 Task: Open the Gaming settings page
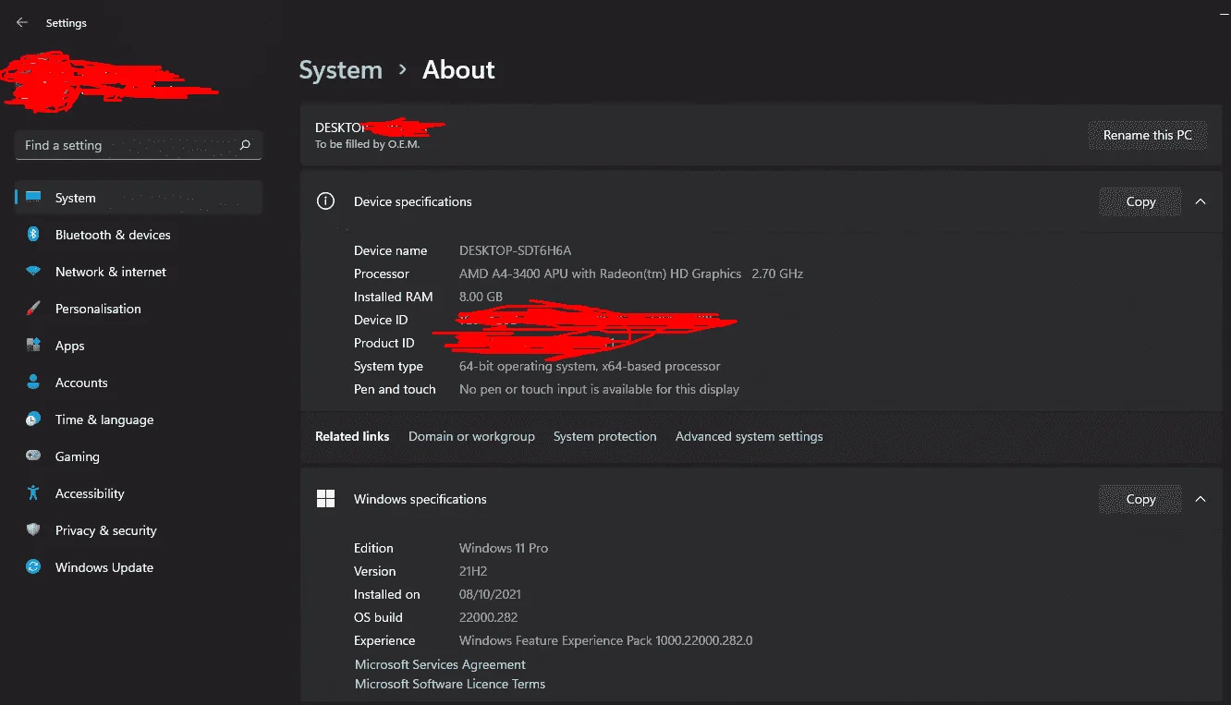click(x=139, y=456)
